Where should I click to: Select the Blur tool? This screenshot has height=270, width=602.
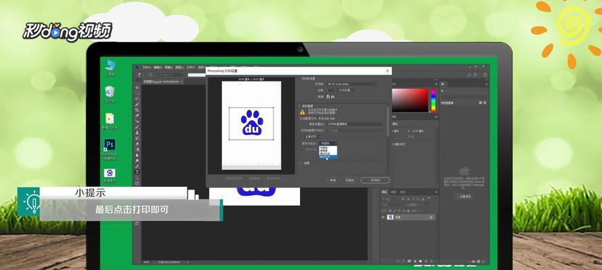(x=137, y=155)
